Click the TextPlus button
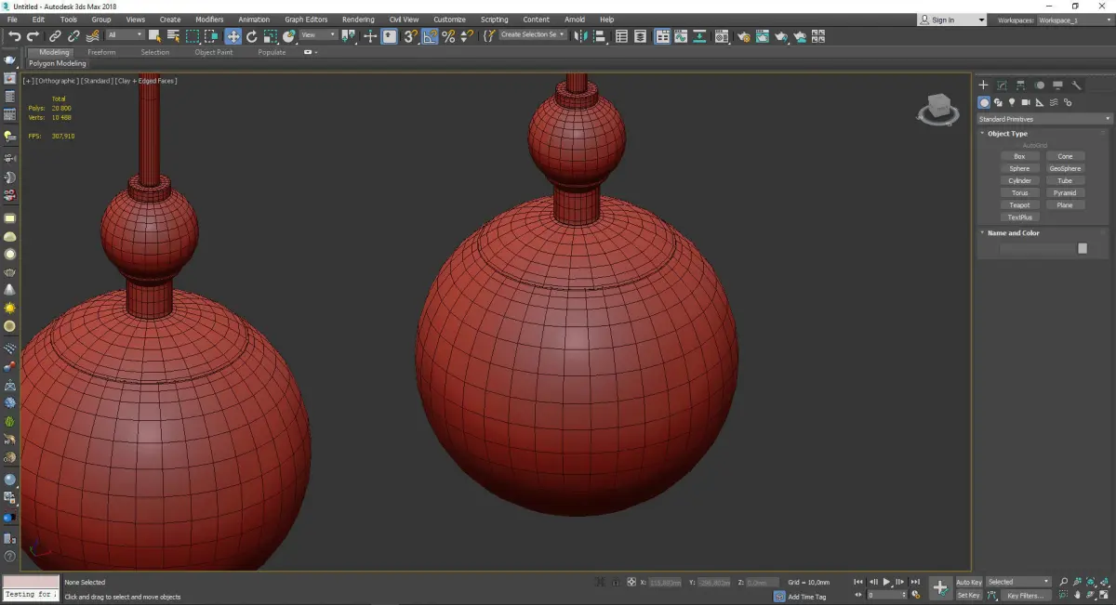The height and width of the screenshot is (605, 1116). coord(1019,217)
